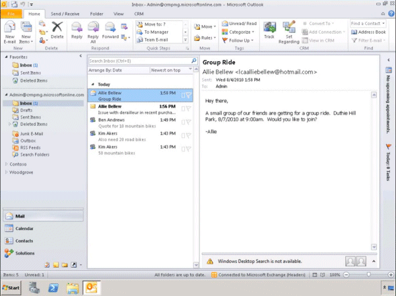
Task: Expand the To-Do Bar
Action: point(389,60)
